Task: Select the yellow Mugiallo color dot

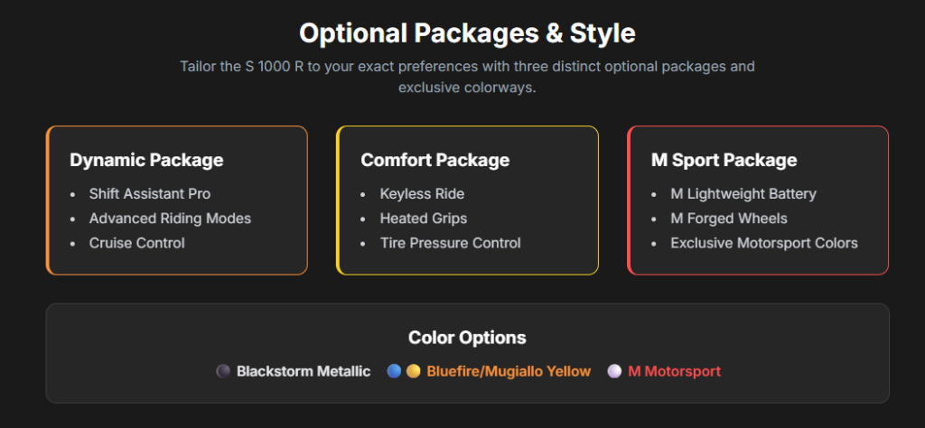Action: click(x=413, y=371)
